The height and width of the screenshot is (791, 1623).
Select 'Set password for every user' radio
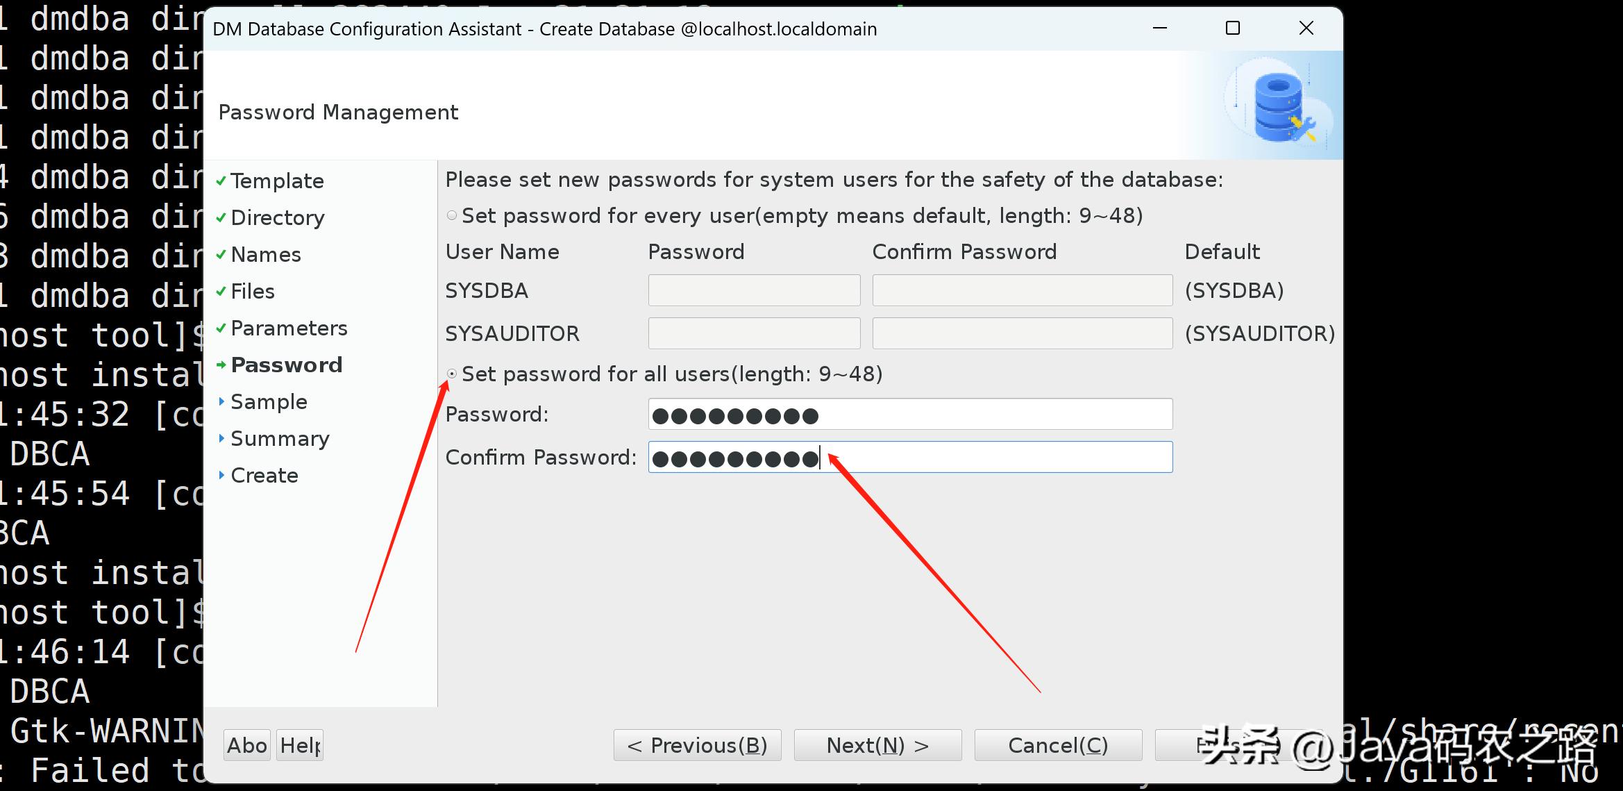[x=452, y=216]
